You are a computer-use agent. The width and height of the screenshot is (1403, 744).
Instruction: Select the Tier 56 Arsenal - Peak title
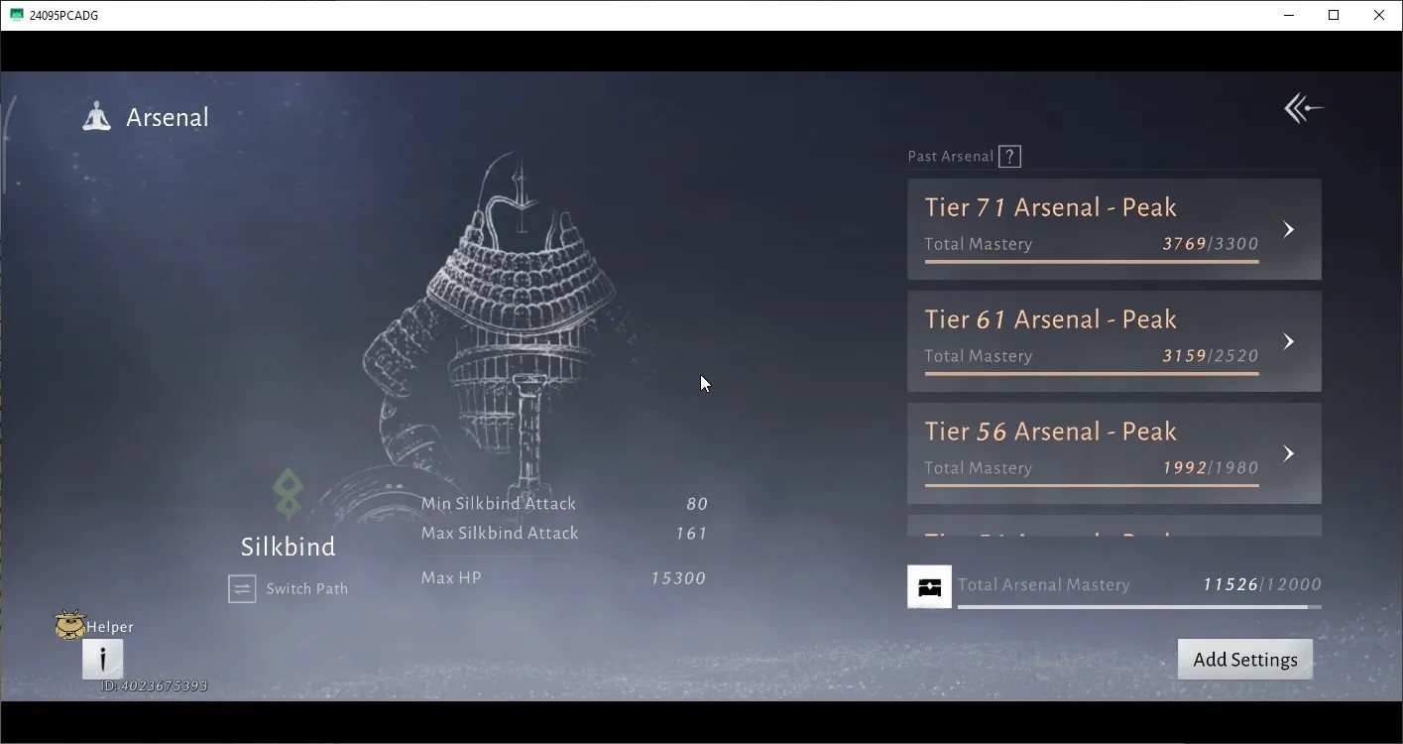(x=1051, y=432)
